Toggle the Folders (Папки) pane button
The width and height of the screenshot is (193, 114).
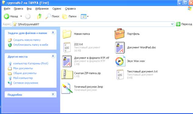69,16
